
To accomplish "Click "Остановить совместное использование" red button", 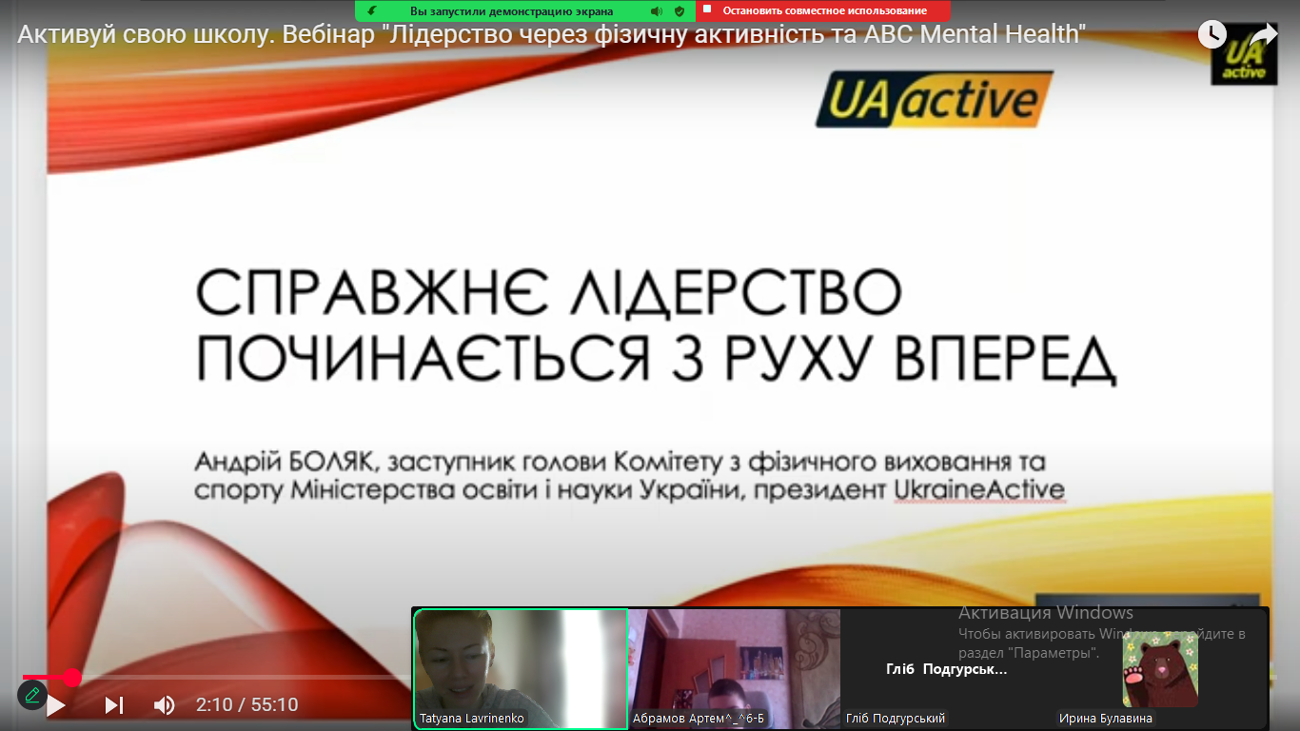I will point(824,10).
